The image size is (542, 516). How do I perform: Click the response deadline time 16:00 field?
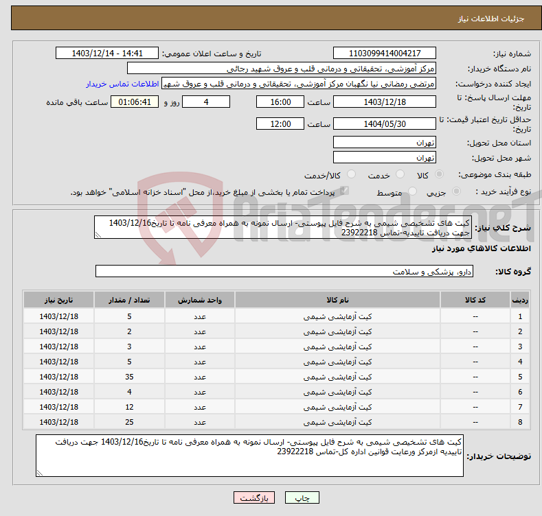click(x=280, y=102)
